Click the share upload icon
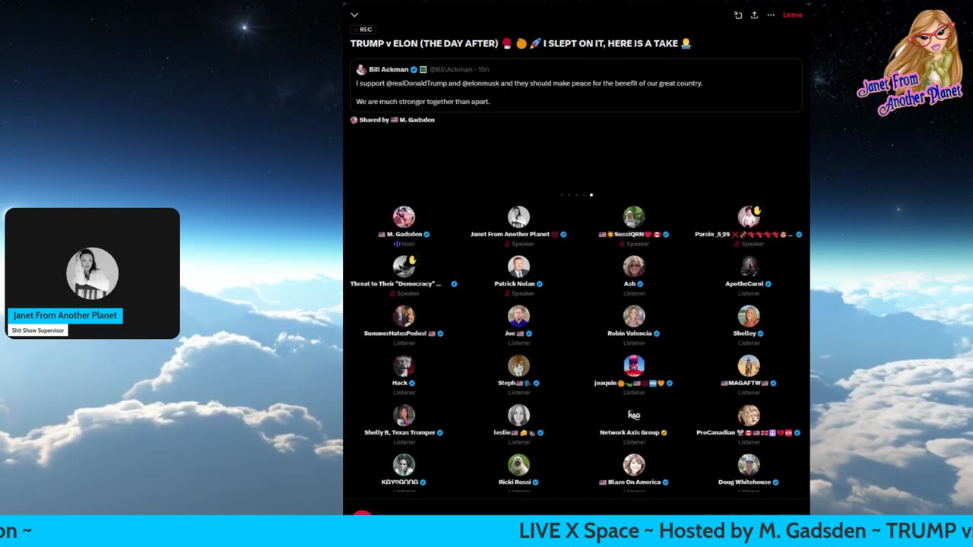 [754, 14]
